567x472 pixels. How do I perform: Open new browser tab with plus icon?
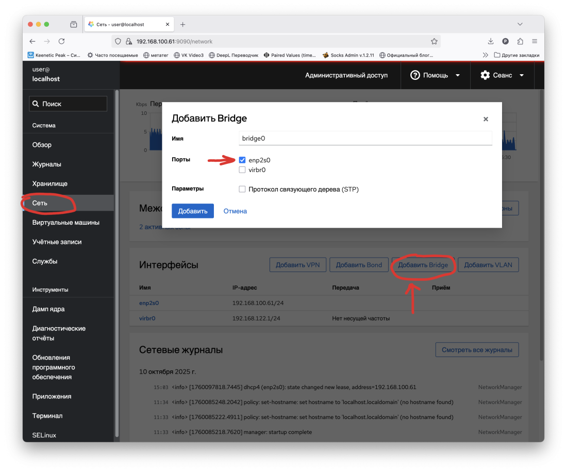[182, 24]
